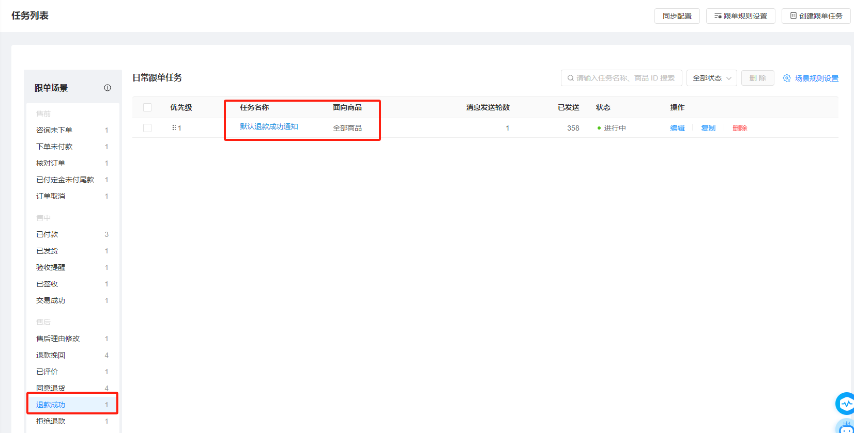Open the 默认退款成功通知 task link
This screenshot has height=433, width=854.
[x=269, y=127]
